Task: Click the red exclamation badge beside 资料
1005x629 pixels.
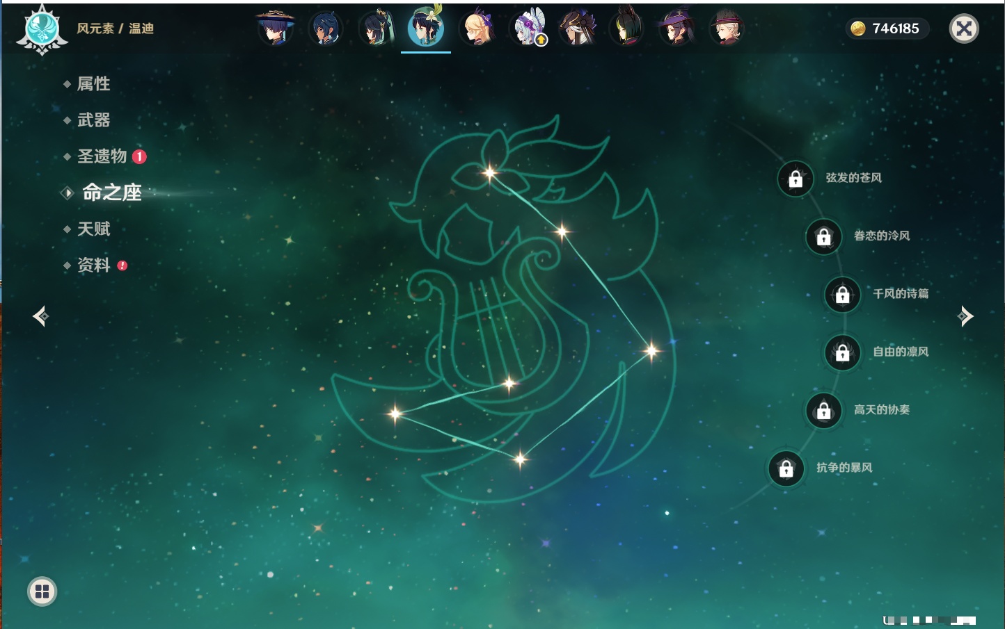Action: coord(122,266)
